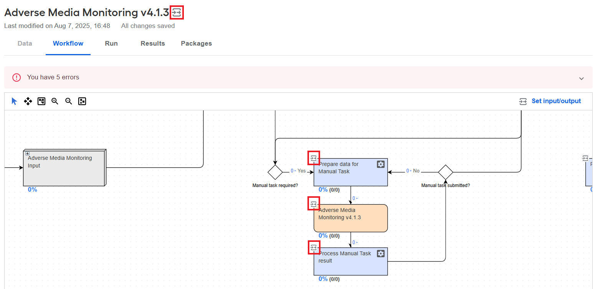
Task: Click the input/output icon beside the workflow title
Action: click(x=177, y=13)
